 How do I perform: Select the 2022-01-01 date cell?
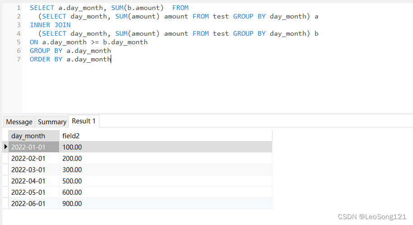click(x=28, y=147)
